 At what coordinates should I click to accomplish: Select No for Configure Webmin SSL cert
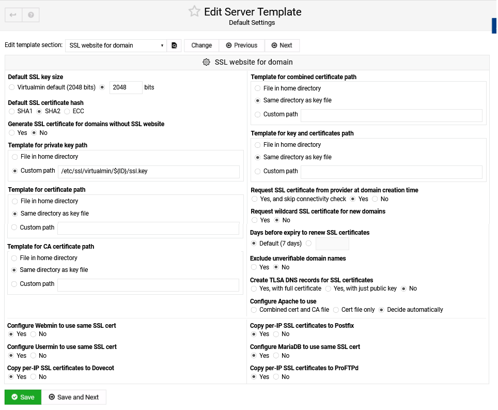pyautogui.click(x=34, y=334)
